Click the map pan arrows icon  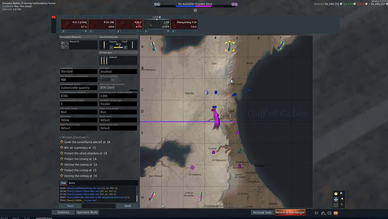(x=336, y=199)
